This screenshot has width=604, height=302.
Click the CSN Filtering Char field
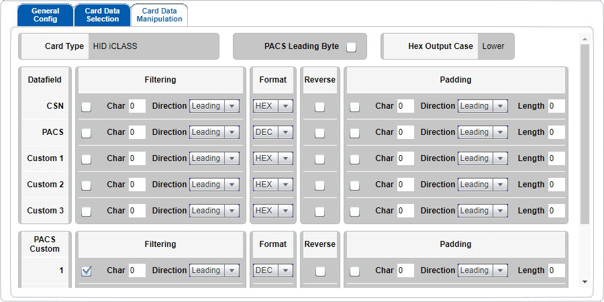point(137,106)
